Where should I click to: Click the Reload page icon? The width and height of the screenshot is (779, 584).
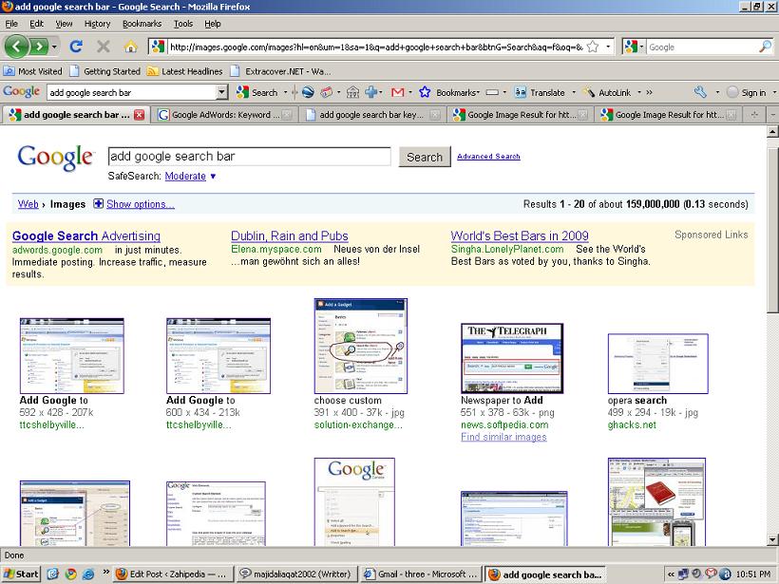[76, 46]
